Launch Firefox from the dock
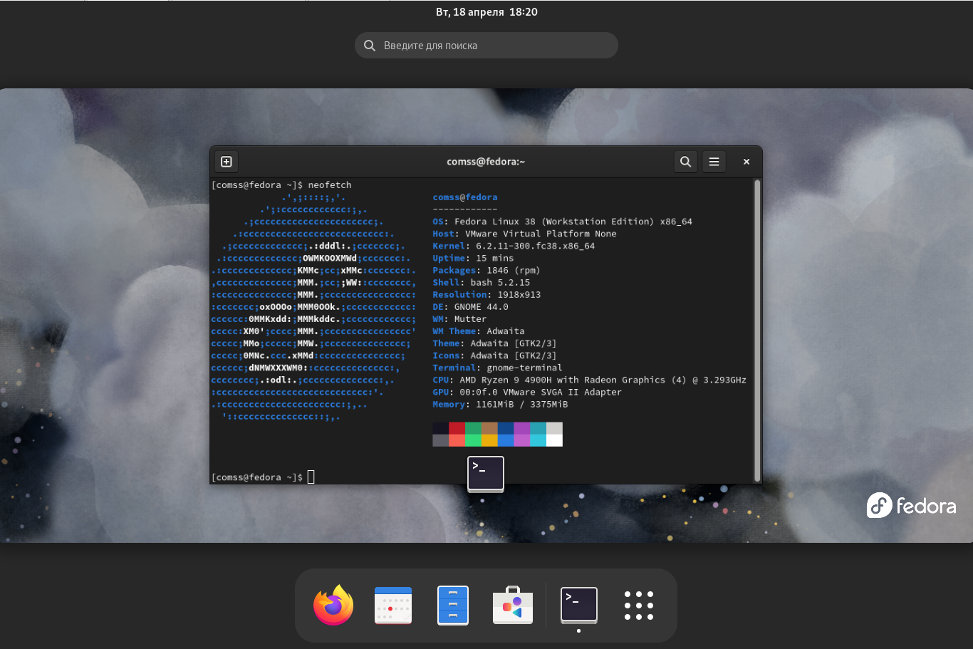 (x=333, y=605)
